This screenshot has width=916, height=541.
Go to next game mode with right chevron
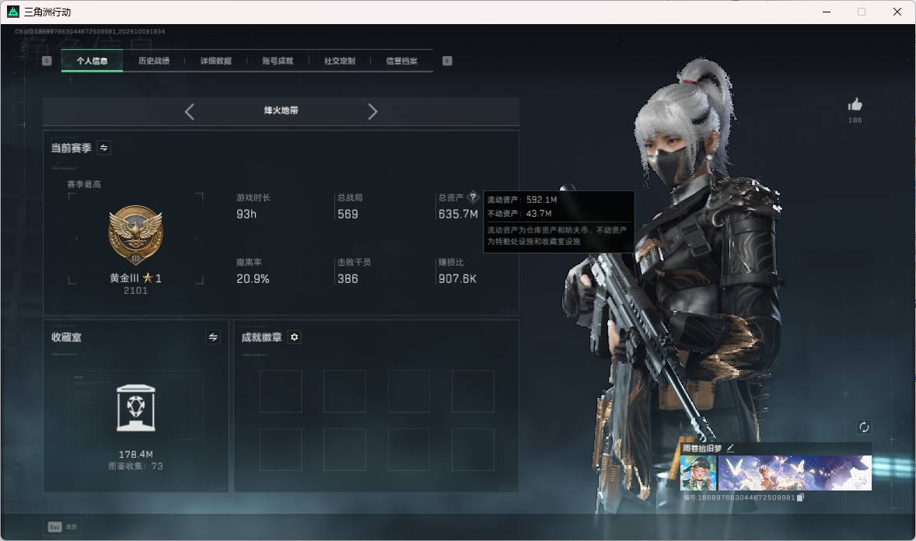click(x=372, y=112)
